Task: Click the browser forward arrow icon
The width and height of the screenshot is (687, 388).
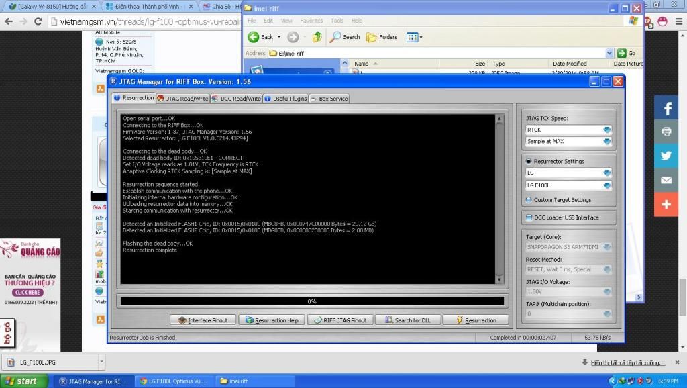Action: point(23,21)
